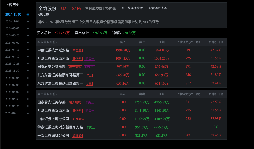Viewport: 254px width, 149px height.
Task: Click the 胜率(三日) column header
Action: (x=215, y=42)
